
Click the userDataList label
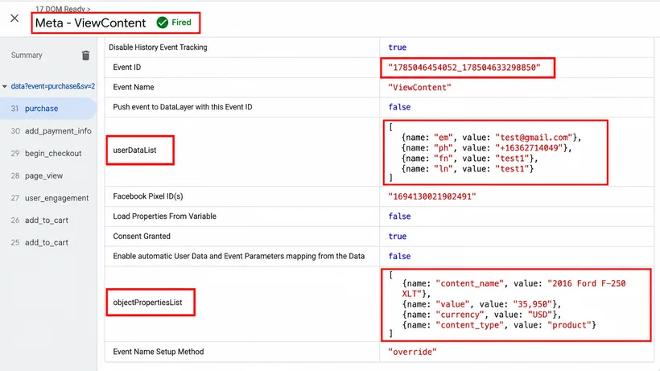tap(134, 150)
